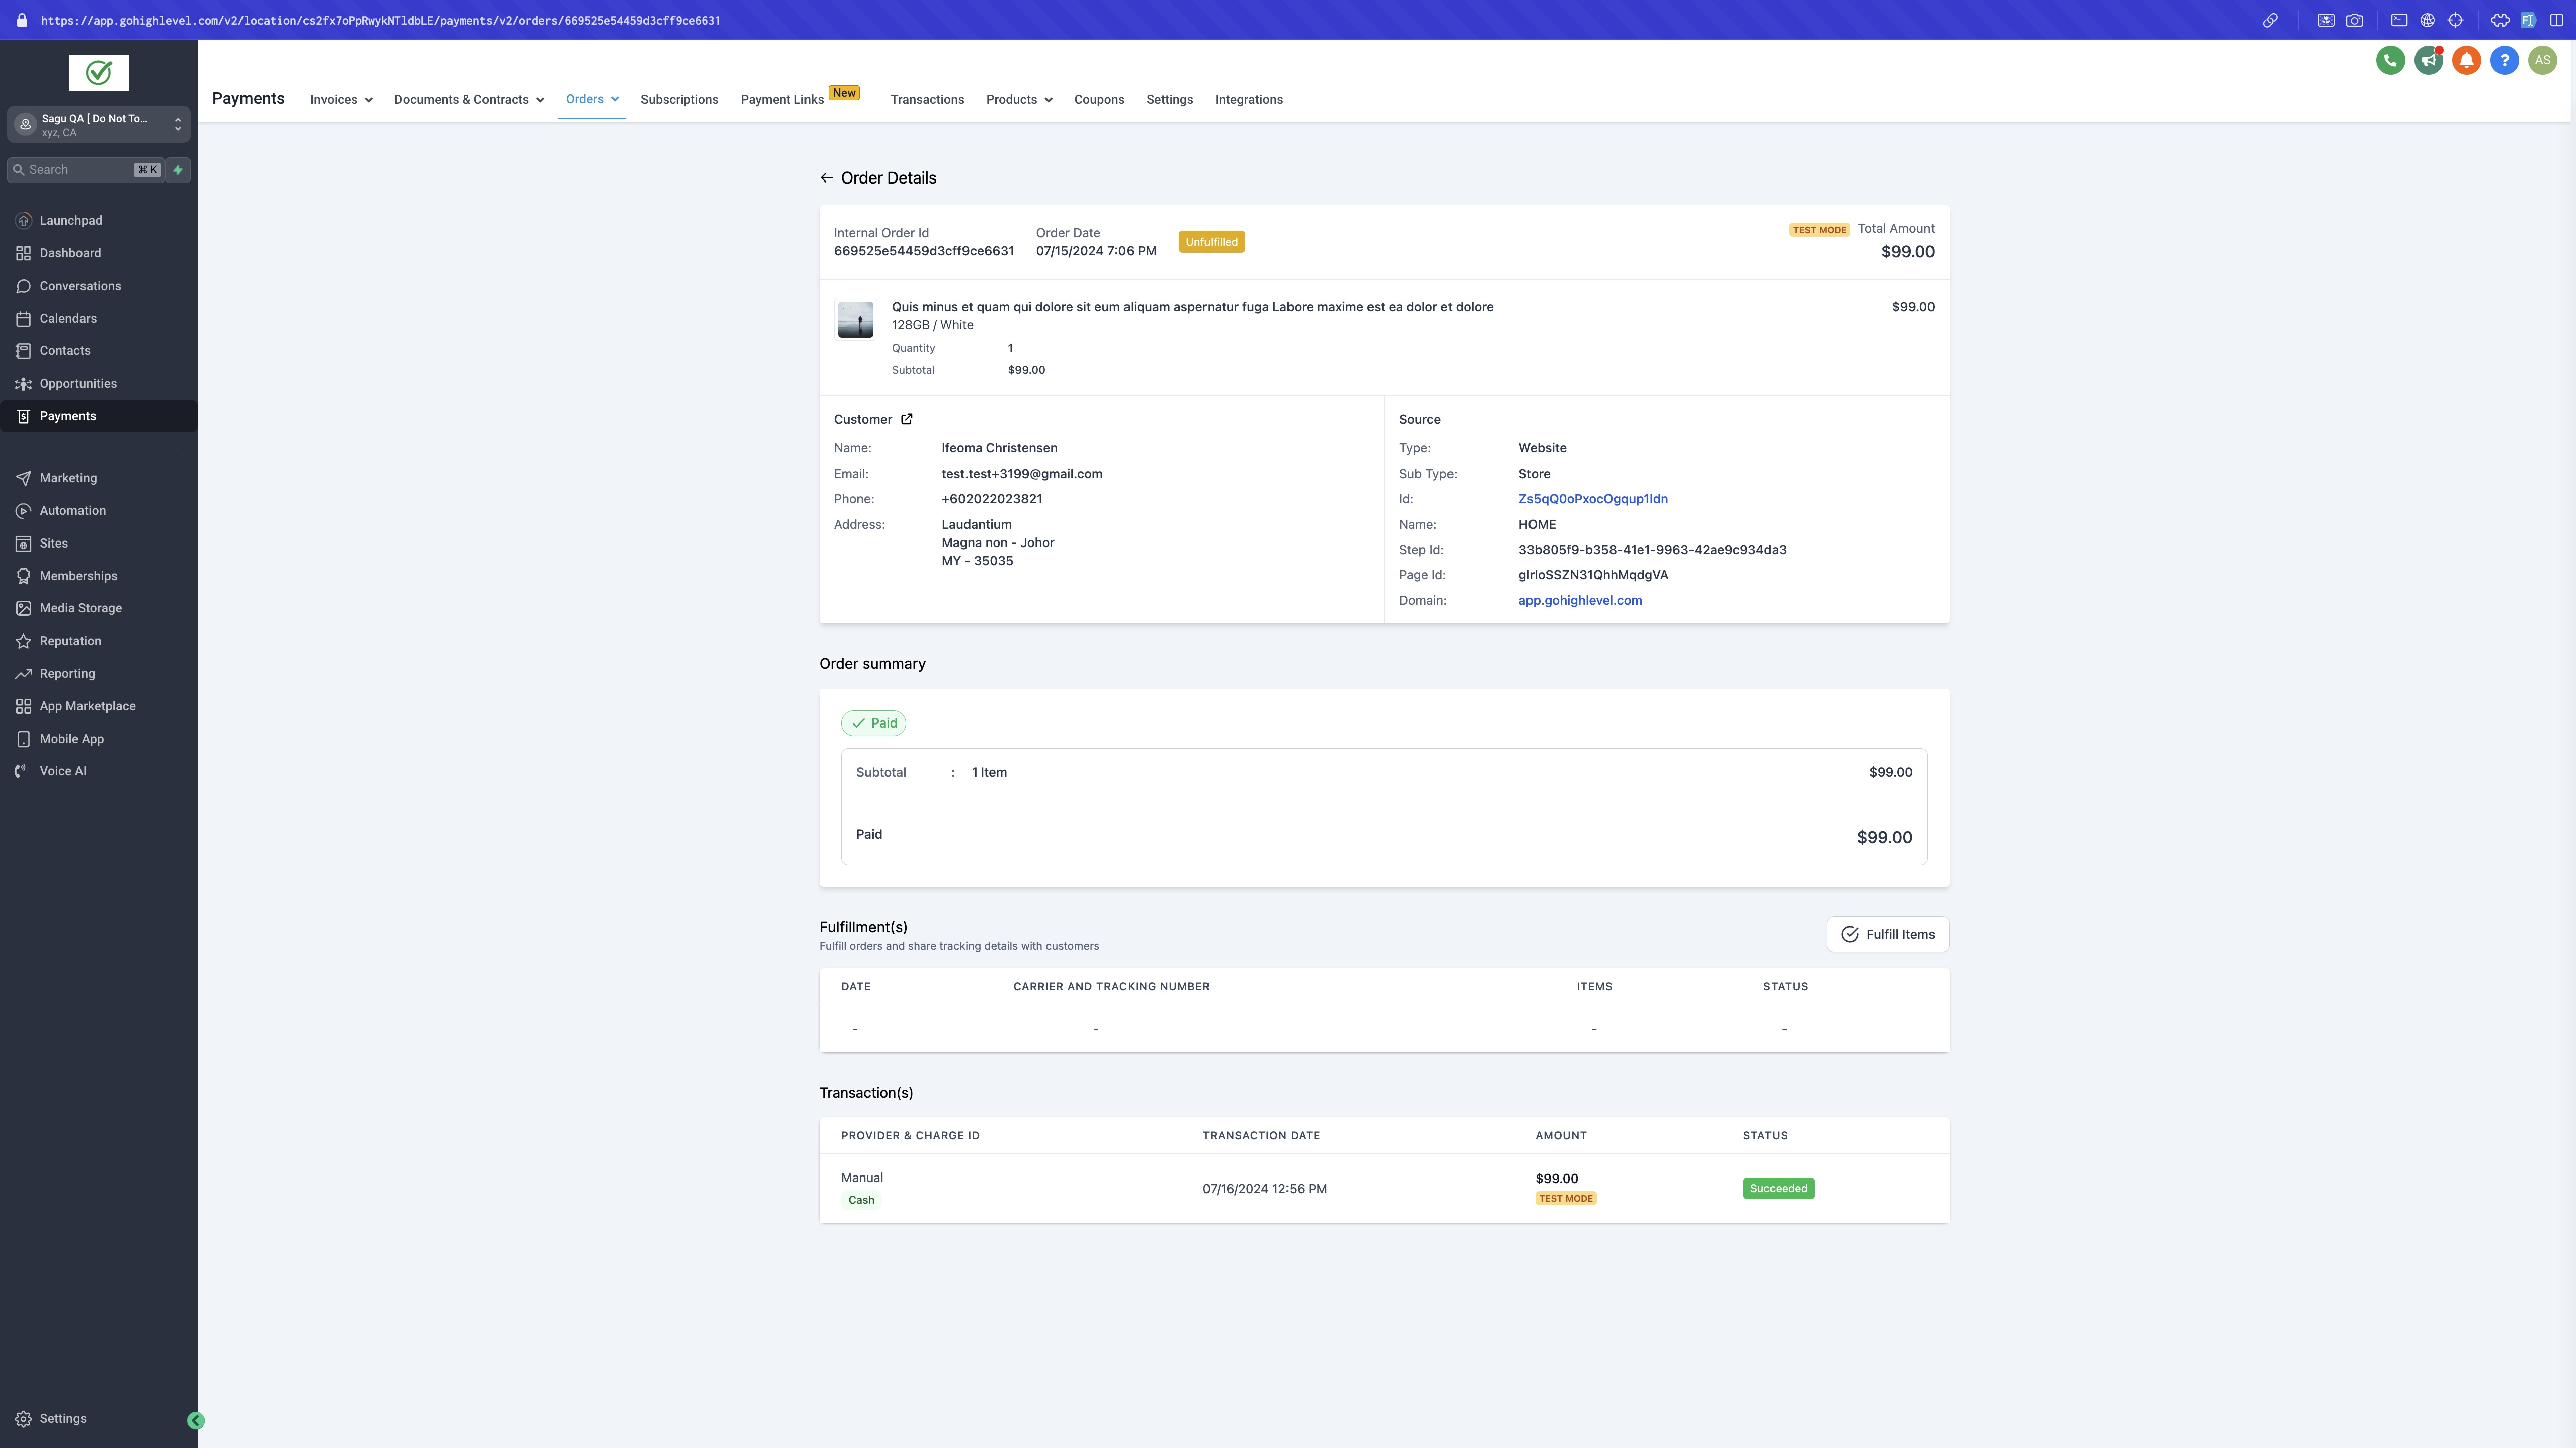Open the megaphone announcements icon

point(2428,60)
